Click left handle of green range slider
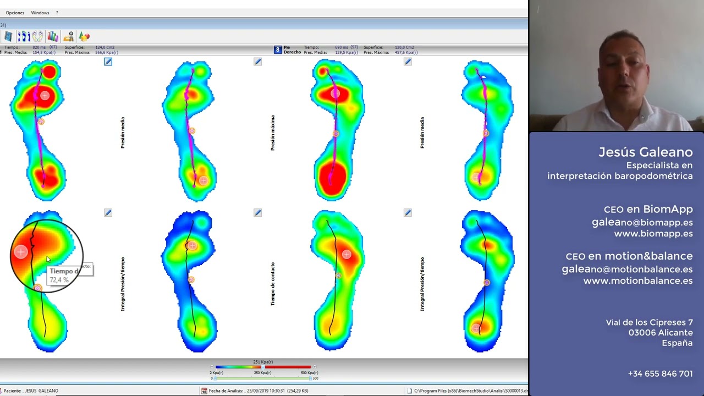704x396 pixels. 214,378
